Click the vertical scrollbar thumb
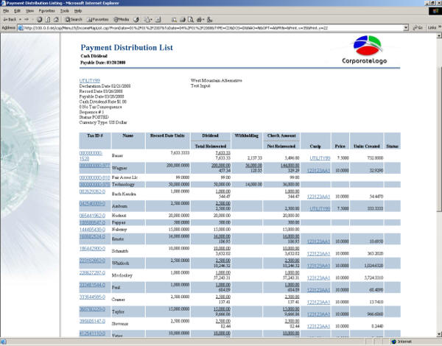The height and width of the screenshot is (346, 442). click(439, 139)
